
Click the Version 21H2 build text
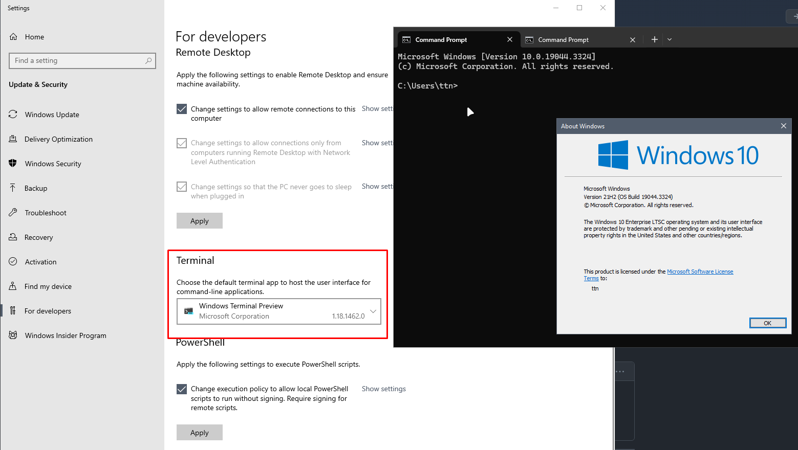[x=628, y=197]
